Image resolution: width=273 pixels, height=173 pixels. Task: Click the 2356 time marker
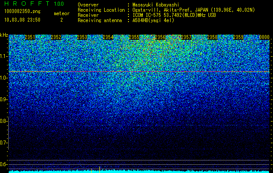(x=160, y=37)
